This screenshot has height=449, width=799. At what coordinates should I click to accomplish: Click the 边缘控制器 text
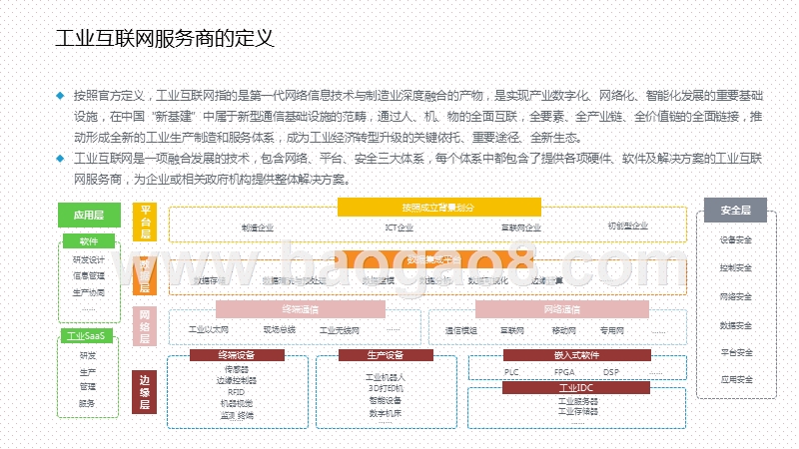coord(237,381)
